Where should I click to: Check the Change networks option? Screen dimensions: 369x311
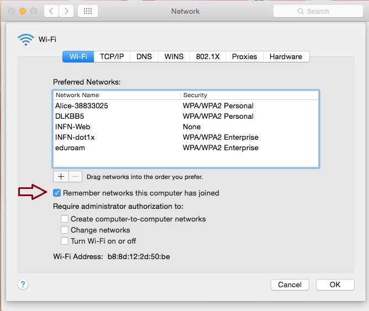[65, 230]
